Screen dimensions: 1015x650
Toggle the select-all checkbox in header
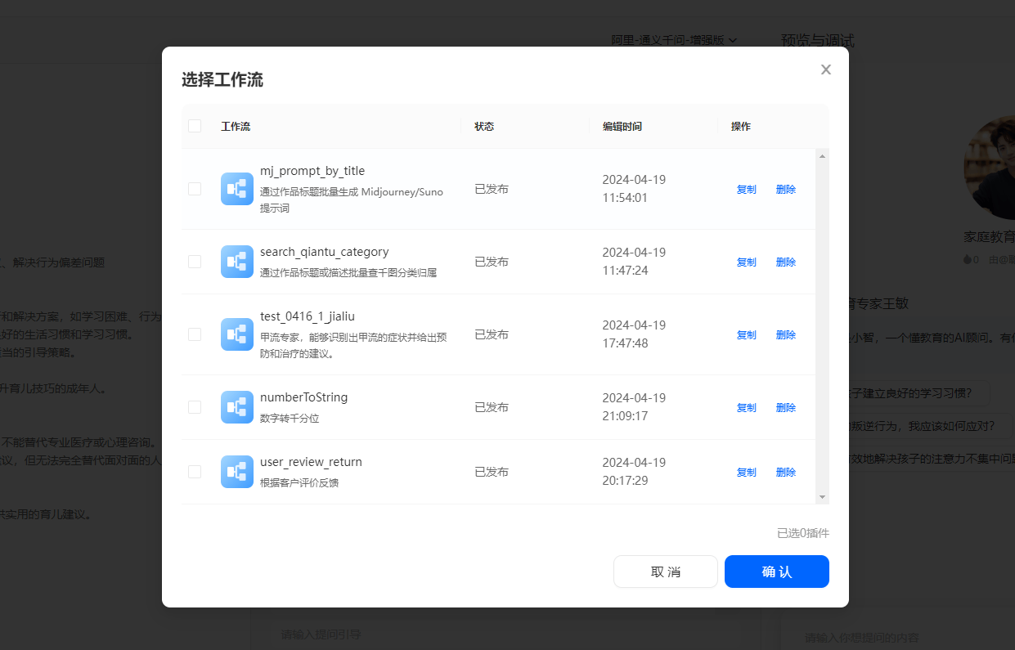[195, 126]
